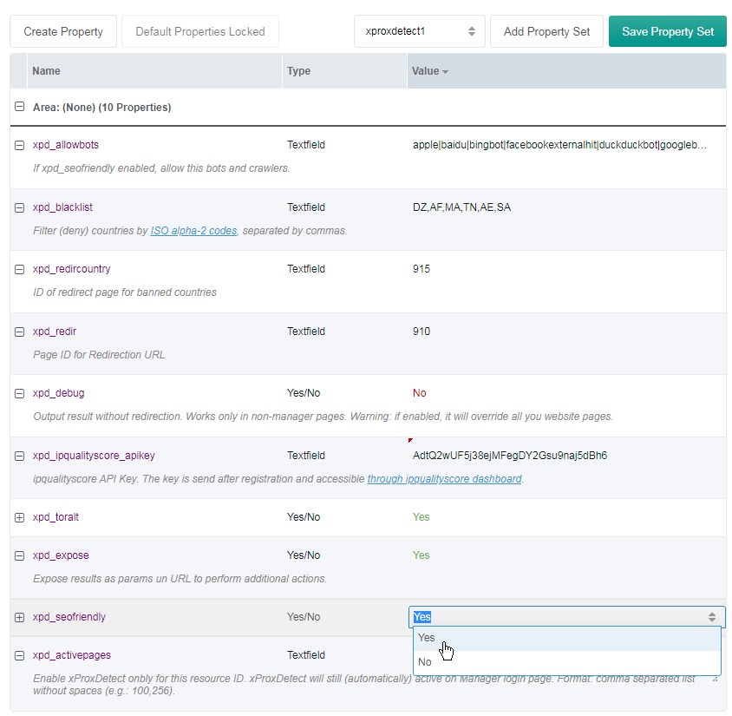The image size is (732, 716).
Task: Click Textfield type cell of xpd_activepages
Action: coord(306,655)
